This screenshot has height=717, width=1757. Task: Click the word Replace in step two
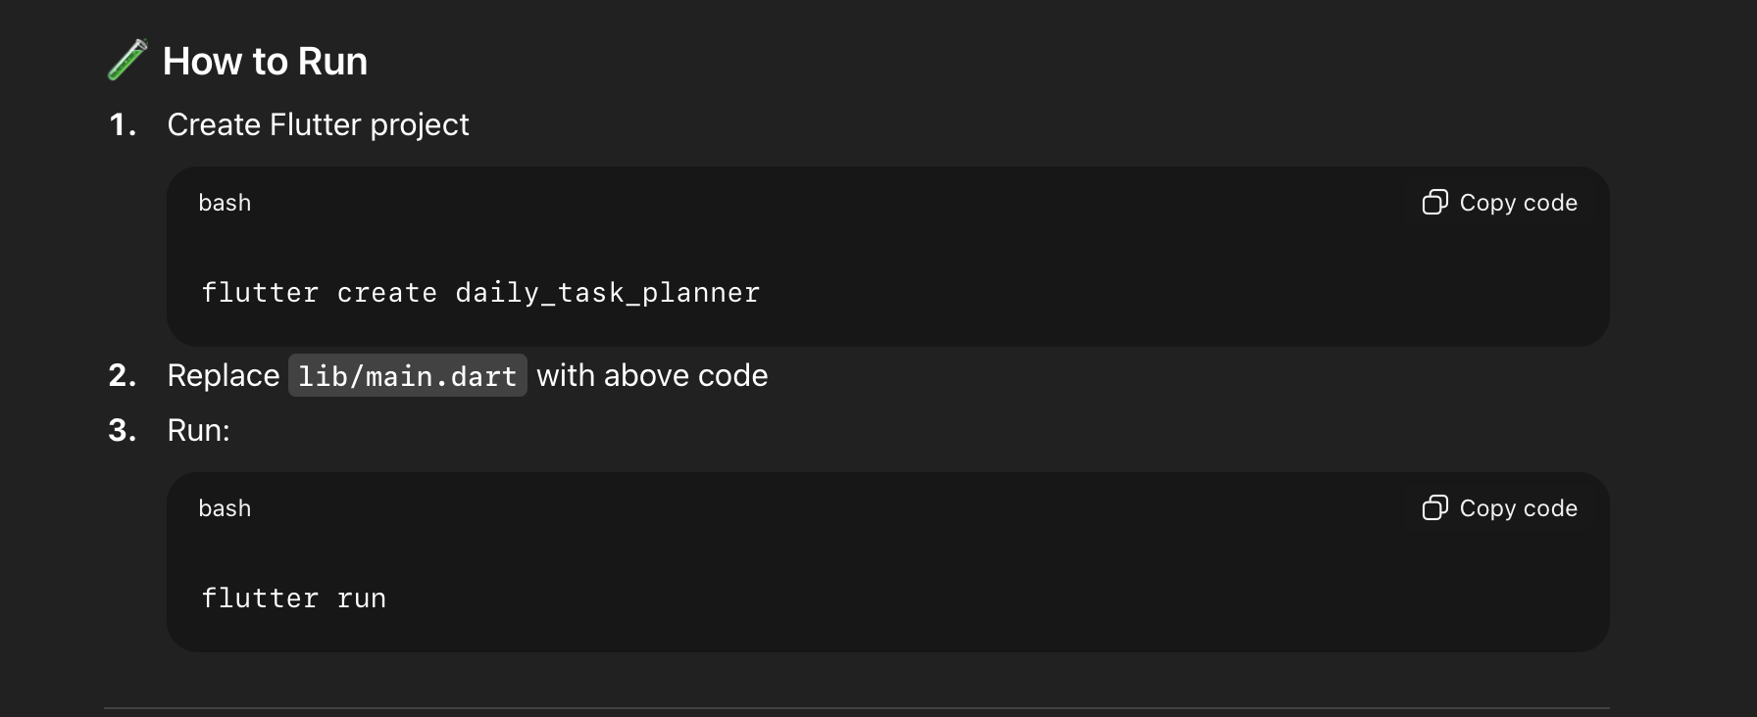224,376
